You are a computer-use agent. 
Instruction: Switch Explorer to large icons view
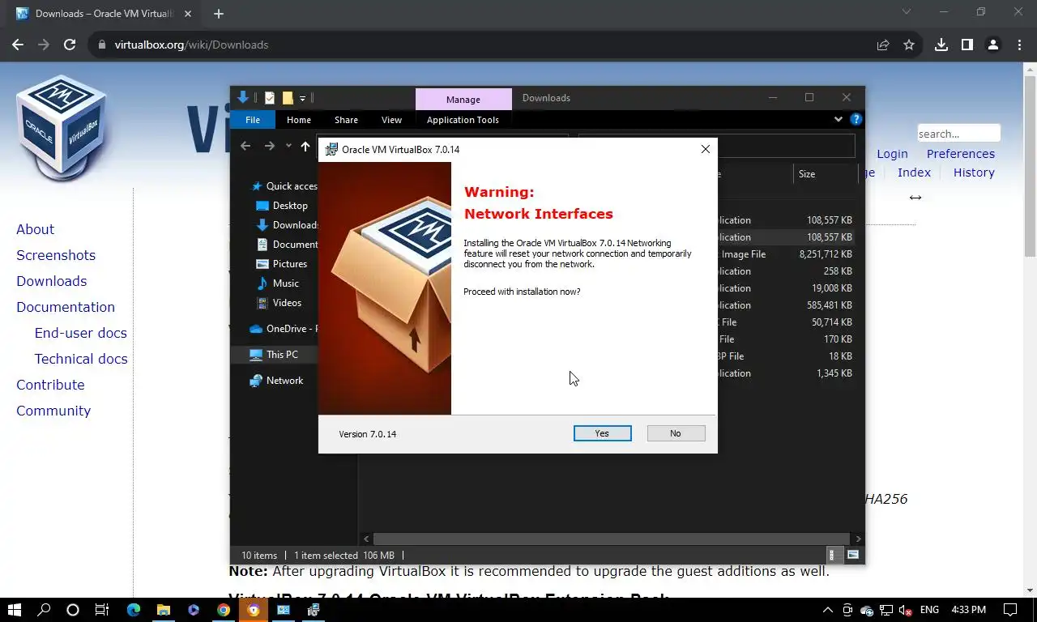click(x=852, y=556)
